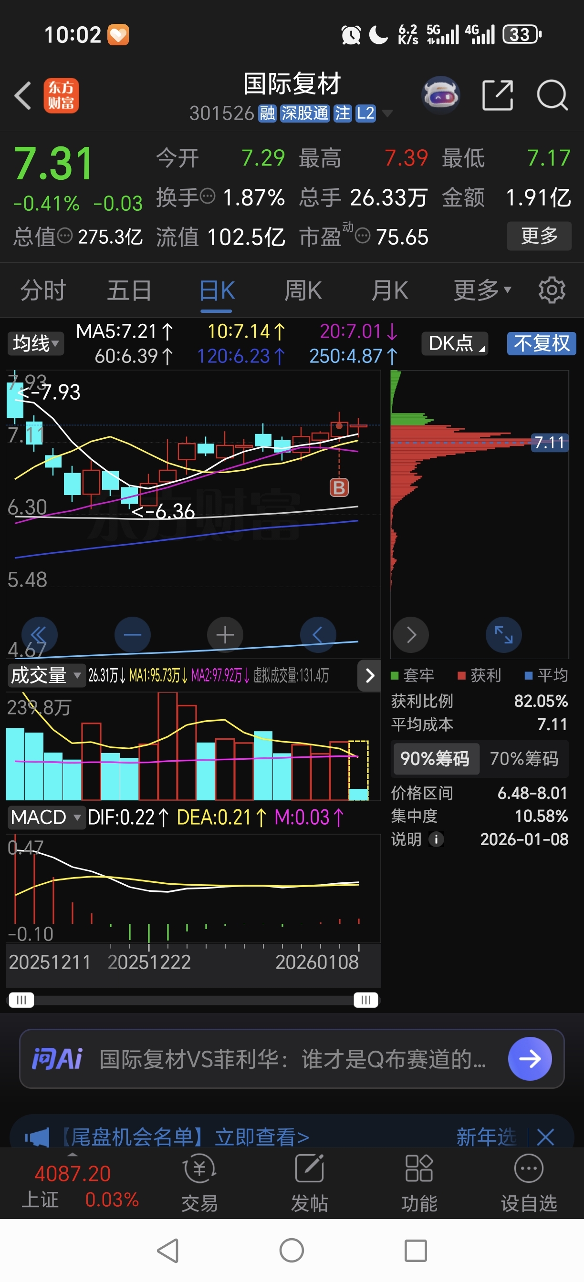Tap 集中度 10.58% value
This screenshot has width=584, height=1282.
[x=541, y=816]
